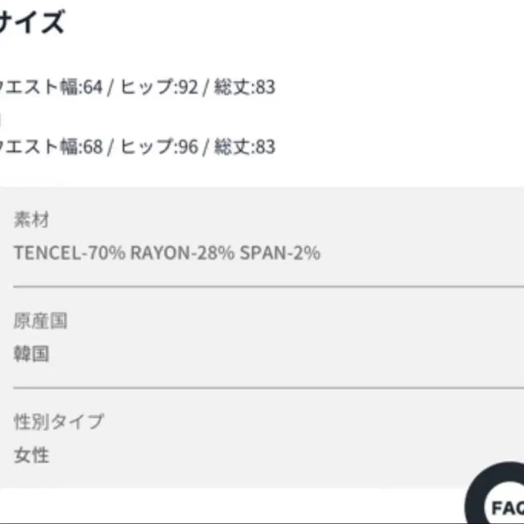524x524 pixels.
Task: Click 総丈:83 in the first size row
Action: 245,87
